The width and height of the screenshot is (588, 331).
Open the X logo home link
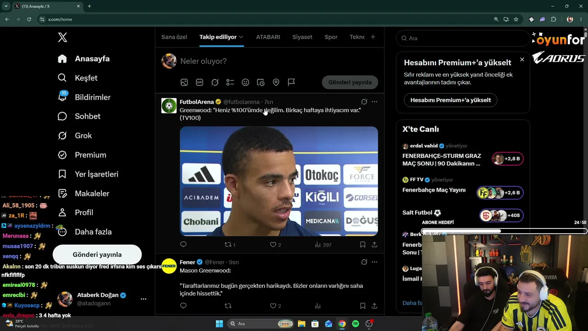[62, 38]
